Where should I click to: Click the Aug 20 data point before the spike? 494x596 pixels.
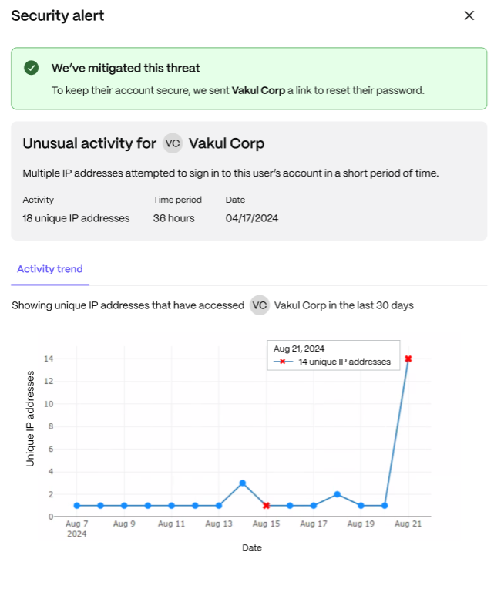[x=385, y=506]
